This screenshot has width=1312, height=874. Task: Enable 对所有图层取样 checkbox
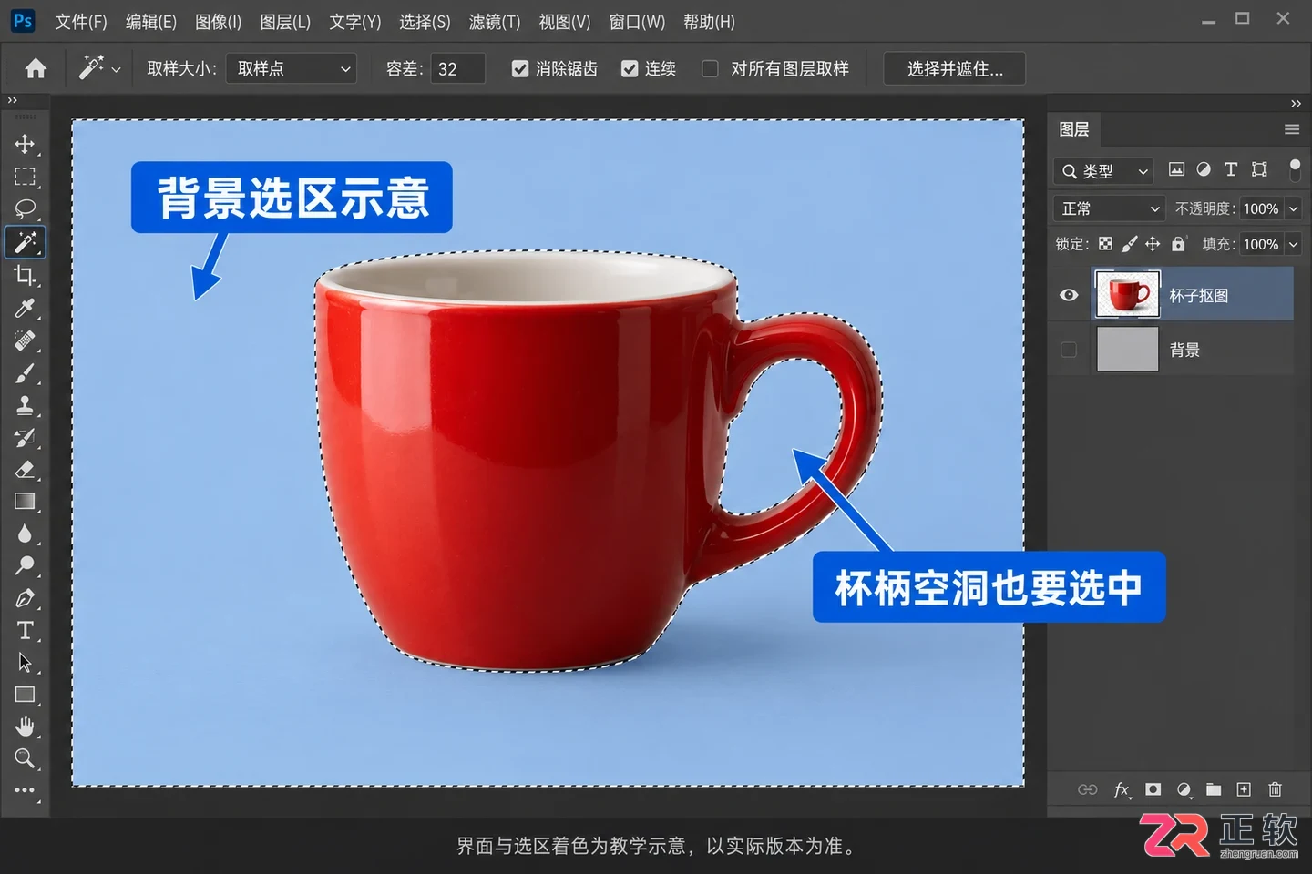[710, 69]
